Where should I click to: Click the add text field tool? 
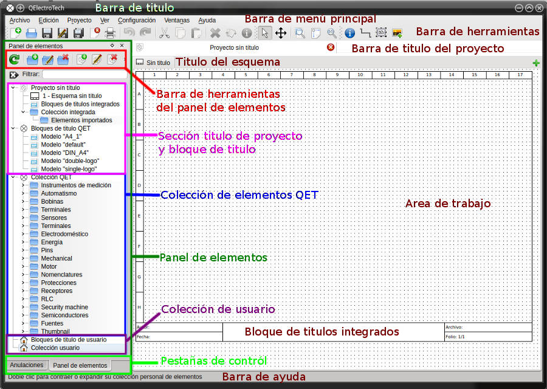(x=381, y=33)
